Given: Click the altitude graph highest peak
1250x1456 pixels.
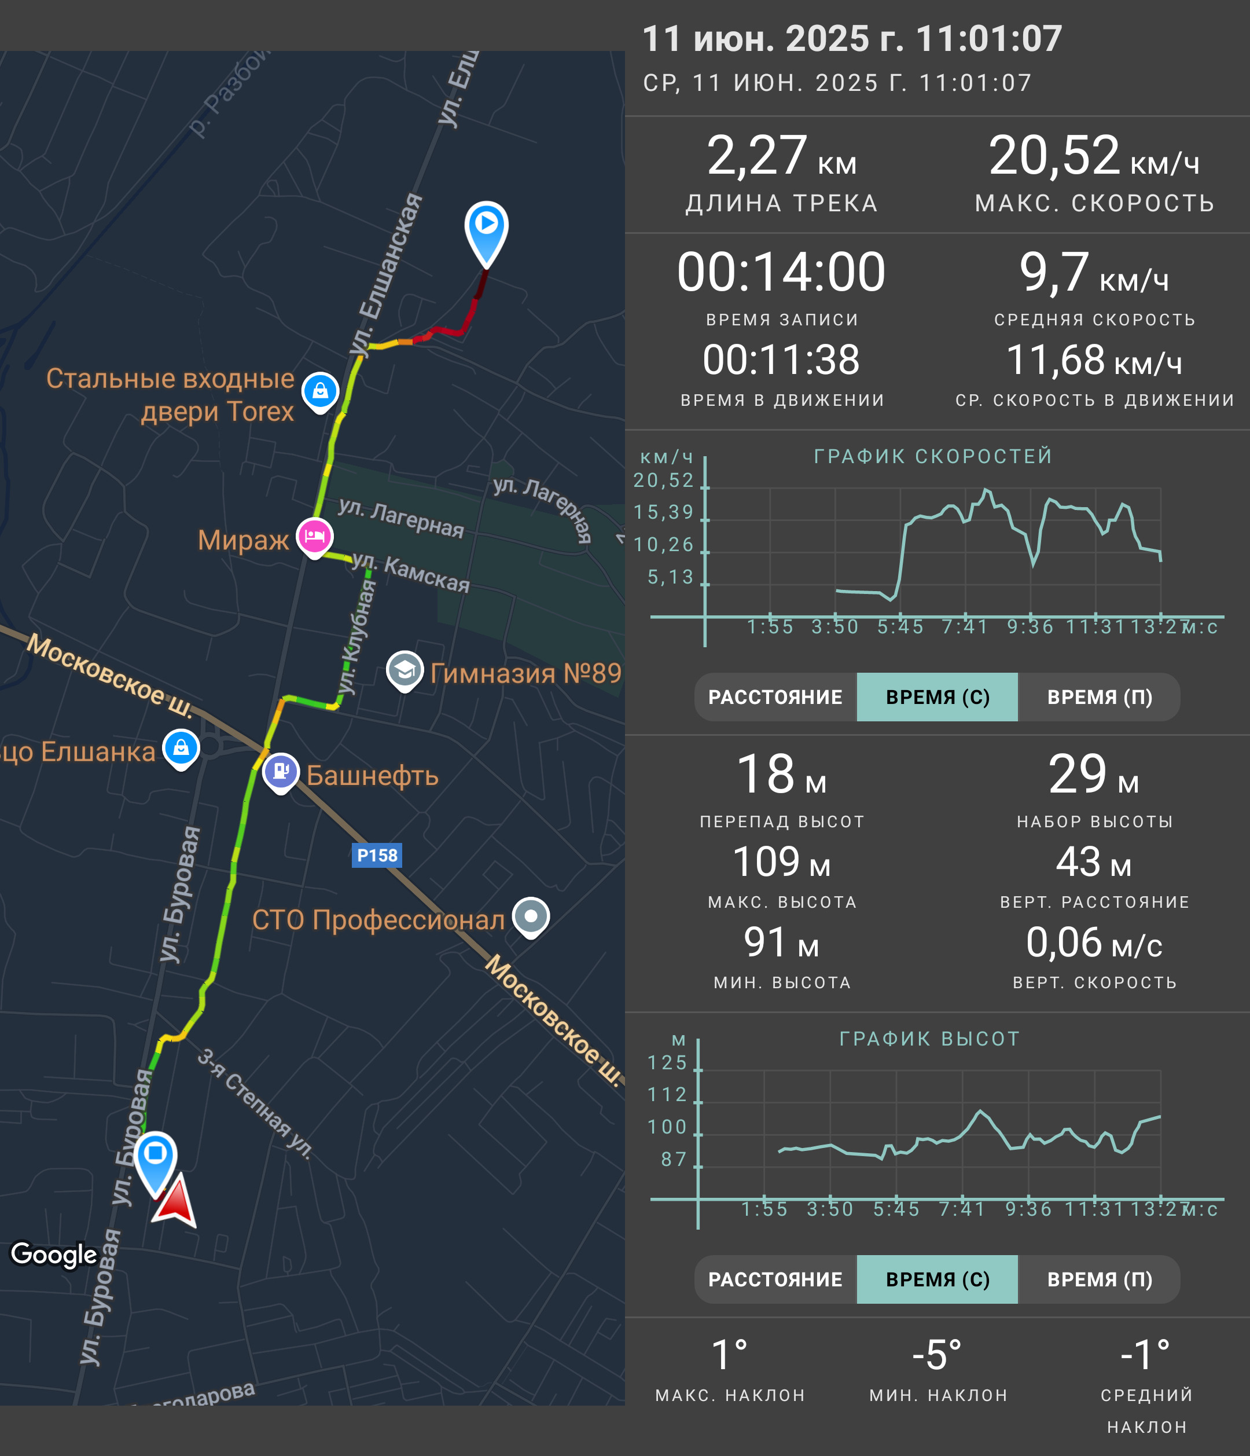Looking at the screenshot, I should 980,1111.
